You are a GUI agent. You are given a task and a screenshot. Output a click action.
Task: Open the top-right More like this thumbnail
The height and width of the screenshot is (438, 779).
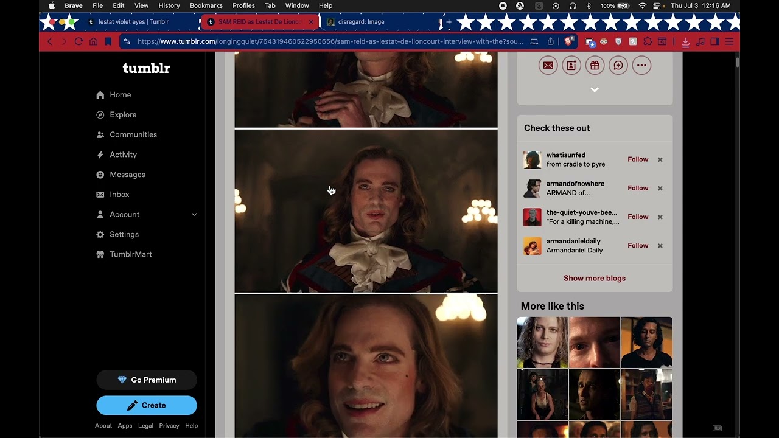coord(647,342)
